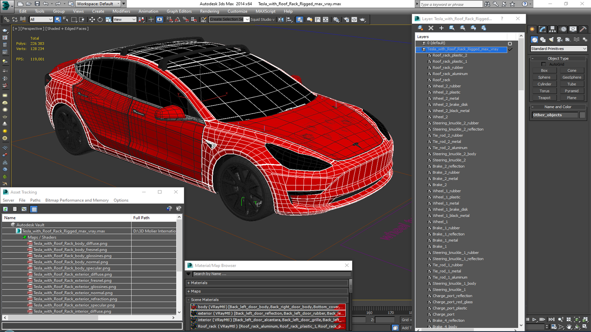This screenshot has height=332, width=591.
Task: Toggle the 2.5D Snaps button
Action: pyautogui.click(x=170, y=19)
